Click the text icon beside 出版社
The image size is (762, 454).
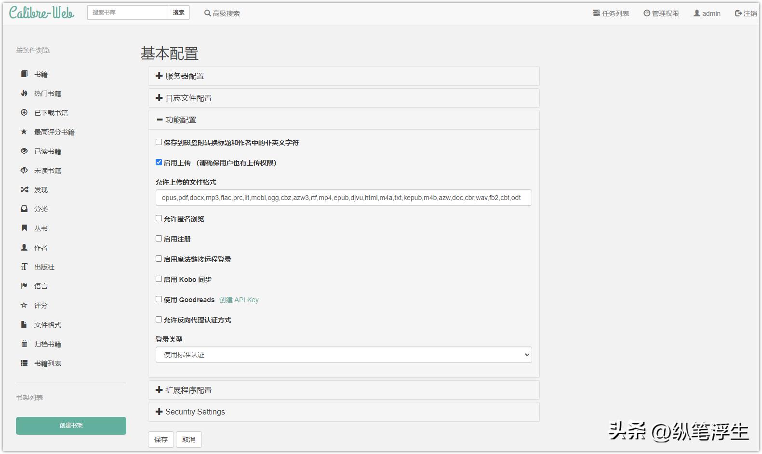click(24, 267)
